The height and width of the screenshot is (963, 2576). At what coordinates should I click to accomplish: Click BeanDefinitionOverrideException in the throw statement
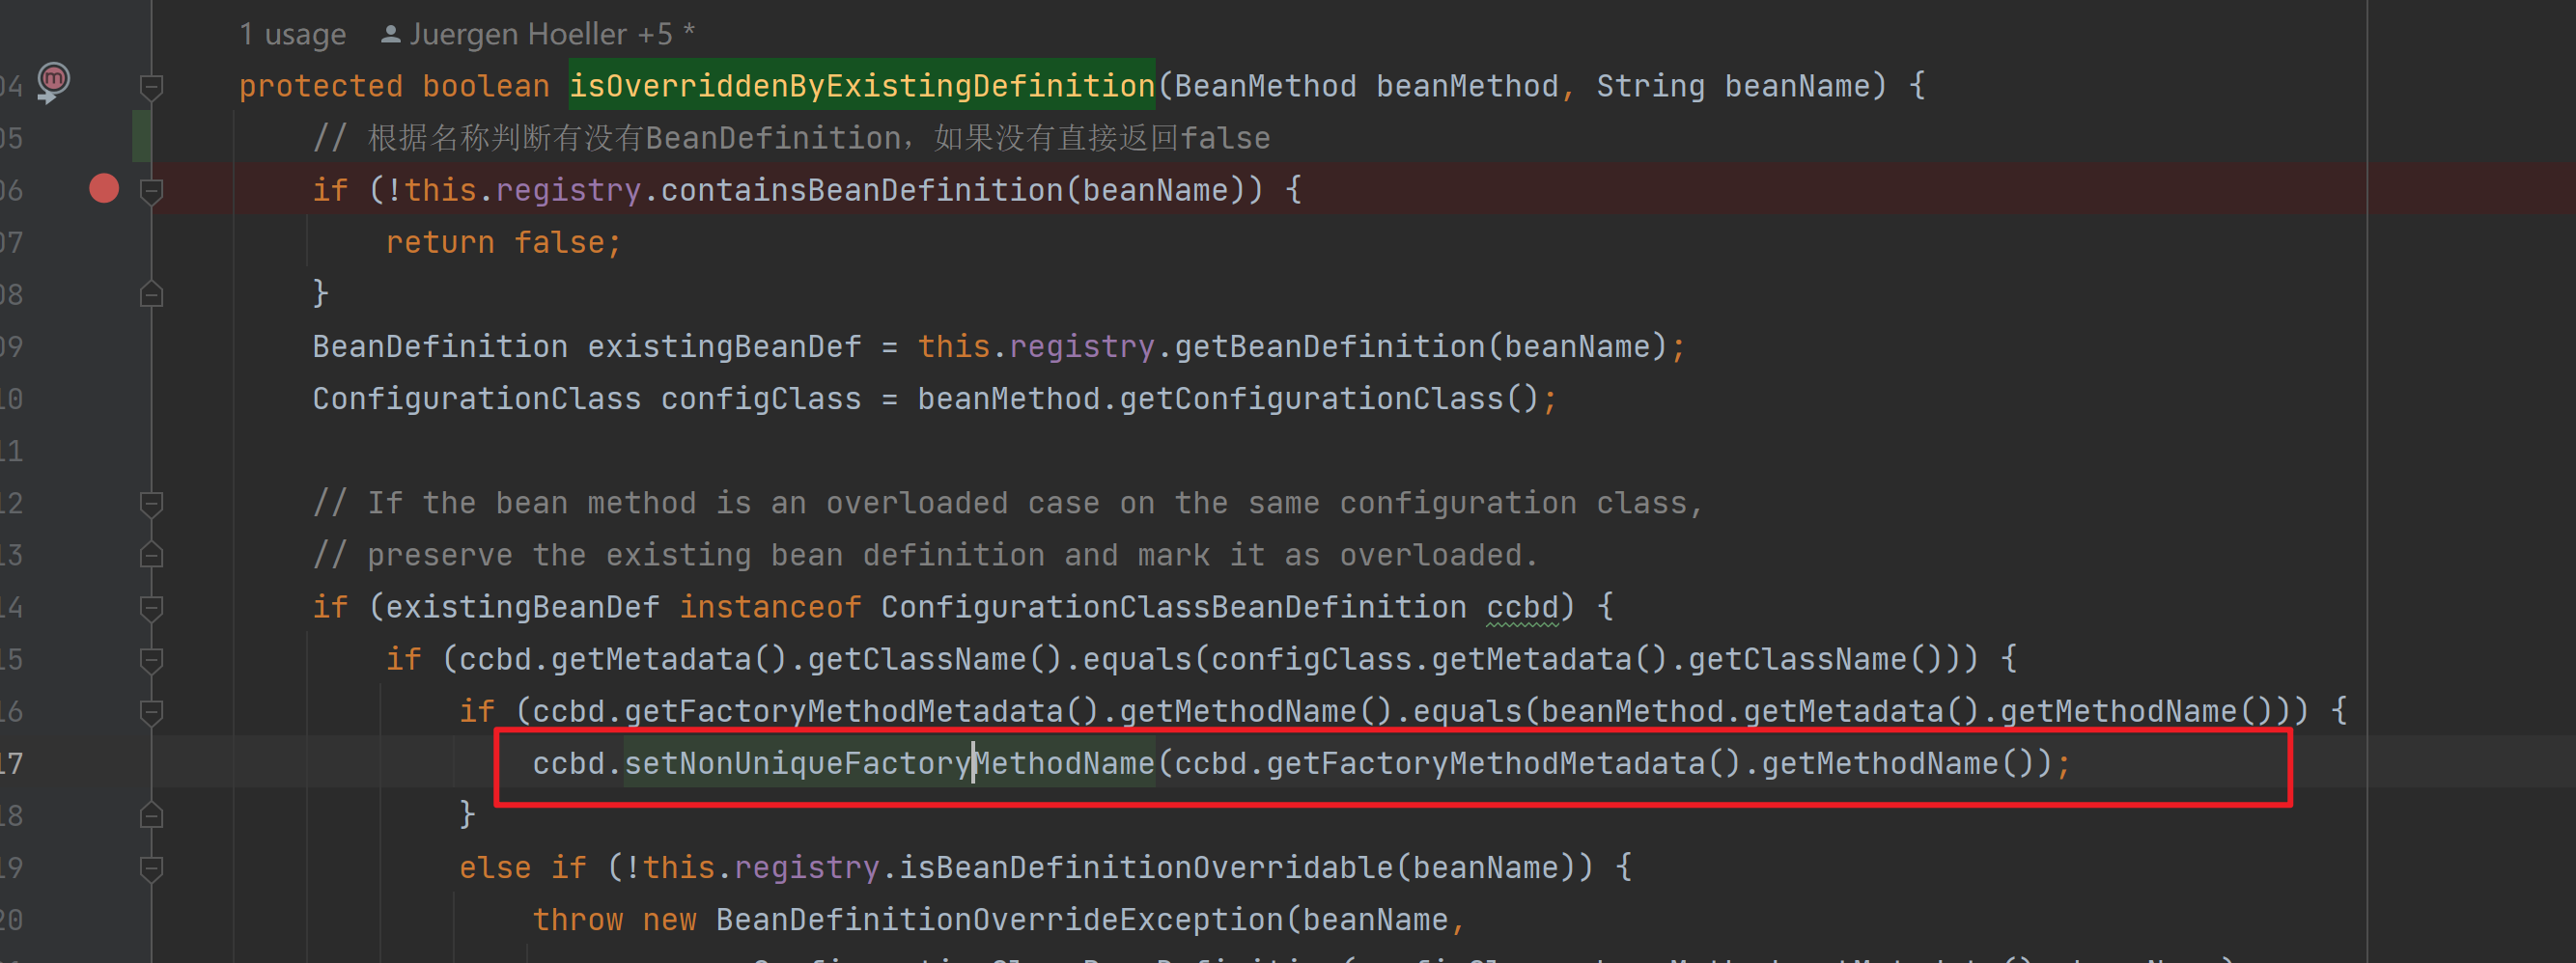click(x=999, y=920)
